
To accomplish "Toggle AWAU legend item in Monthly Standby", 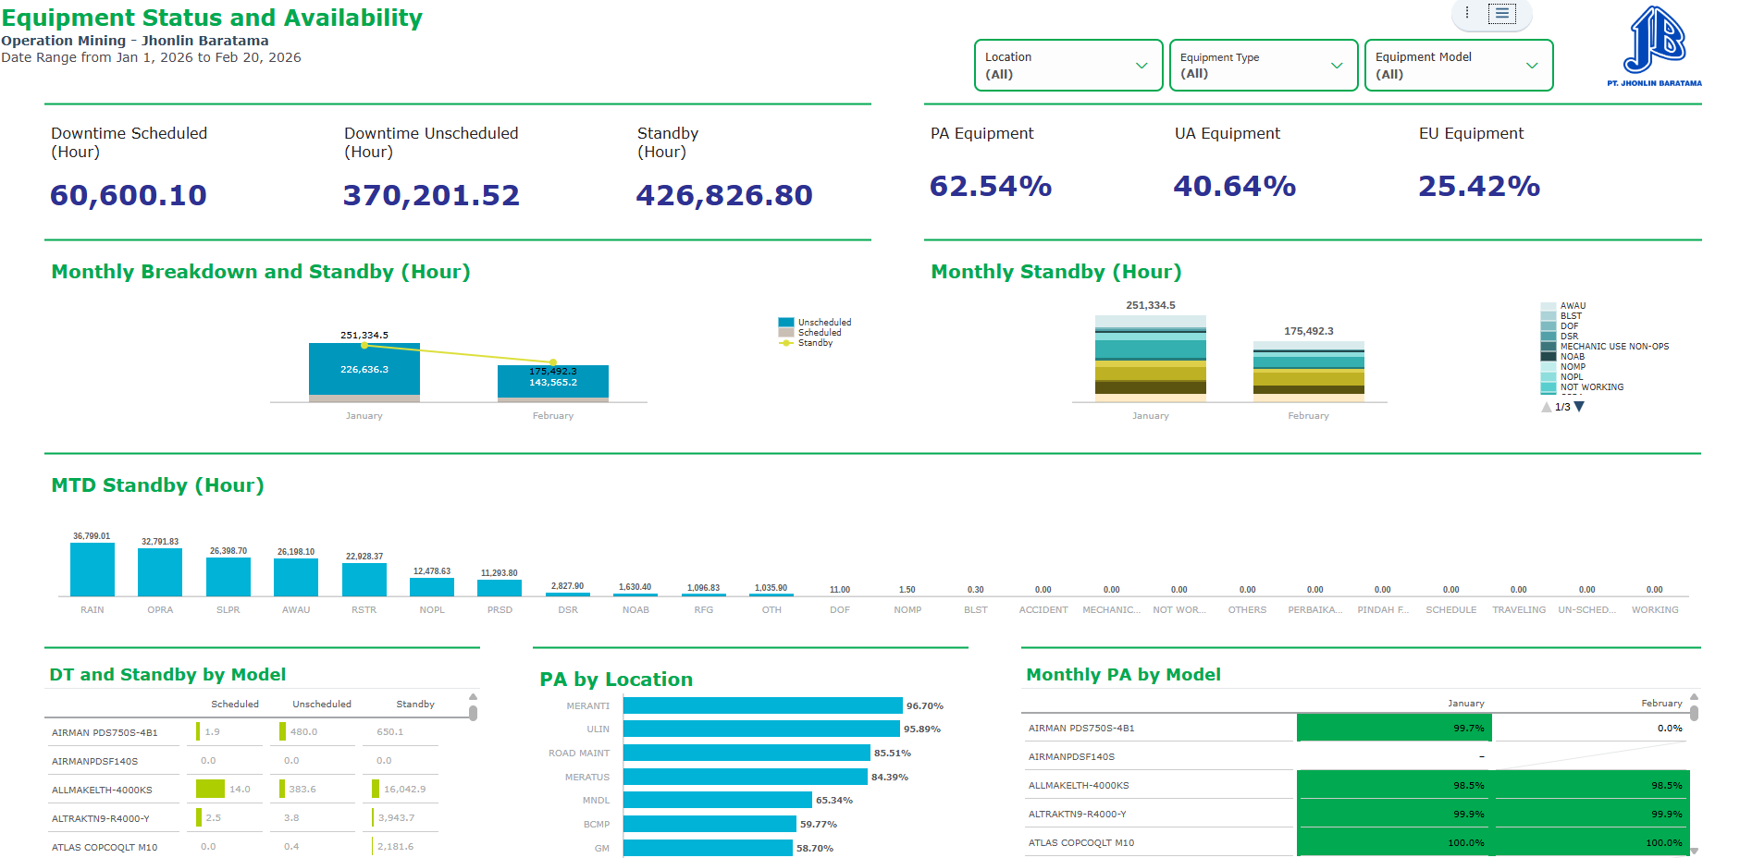I will click(1563, 306).
